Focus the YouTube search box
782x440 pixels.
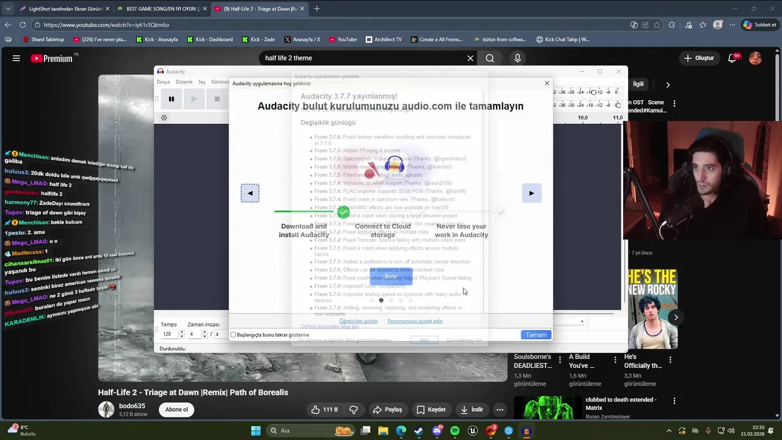pyautogui.click(x=360, y=58)
